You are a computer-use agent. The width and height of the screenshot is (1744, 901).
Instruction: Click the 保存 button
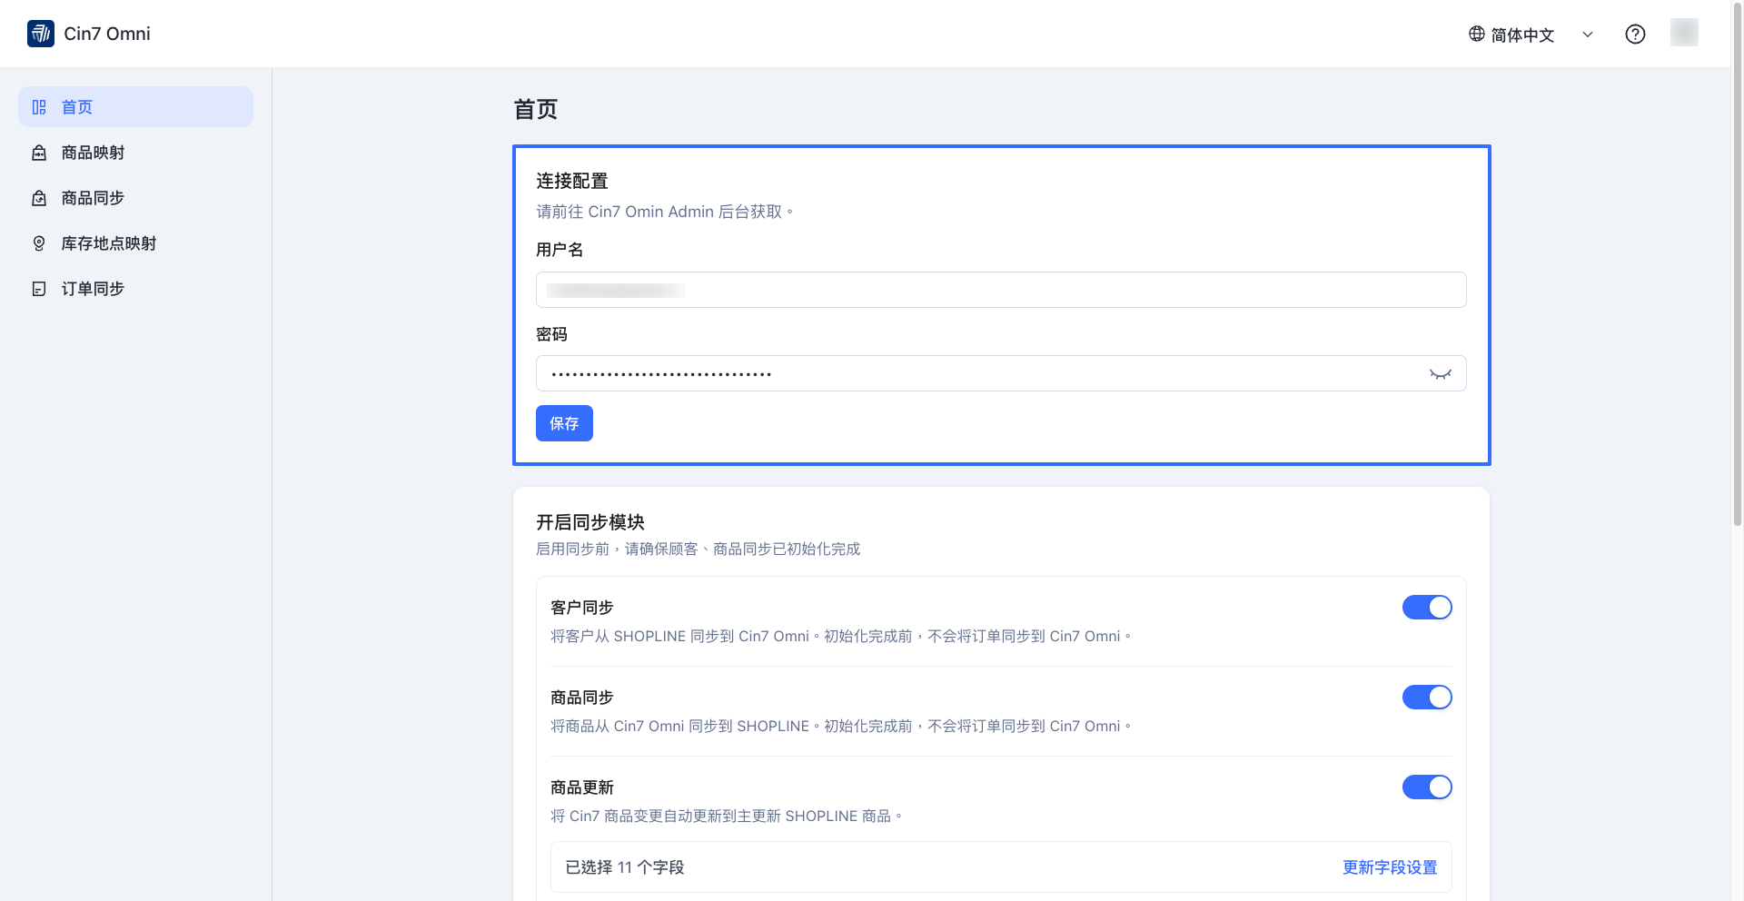(x=564, y=423)
